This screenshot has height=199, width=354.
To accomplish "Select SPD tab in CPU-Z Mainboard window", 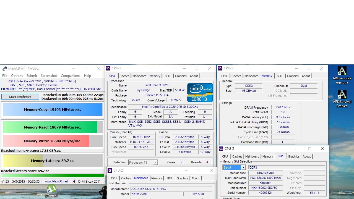I will [169, 178].
